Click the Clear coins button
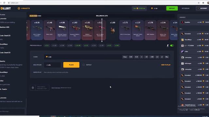 pyautogui.click(x=125, y=57)
